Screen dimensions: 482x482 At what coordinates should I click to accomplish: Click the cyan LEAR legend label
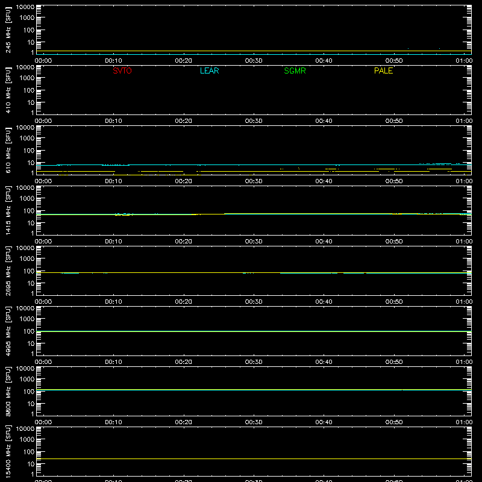pyautogui.click(x=209, y=70)
